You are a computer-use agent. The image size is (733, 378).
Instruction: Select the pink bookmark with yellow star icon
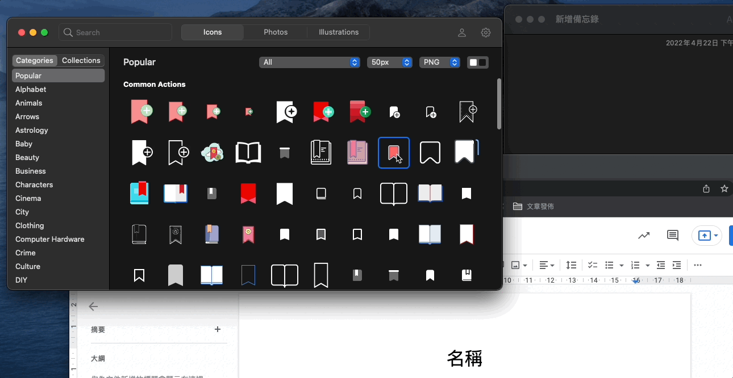[248, 234]
